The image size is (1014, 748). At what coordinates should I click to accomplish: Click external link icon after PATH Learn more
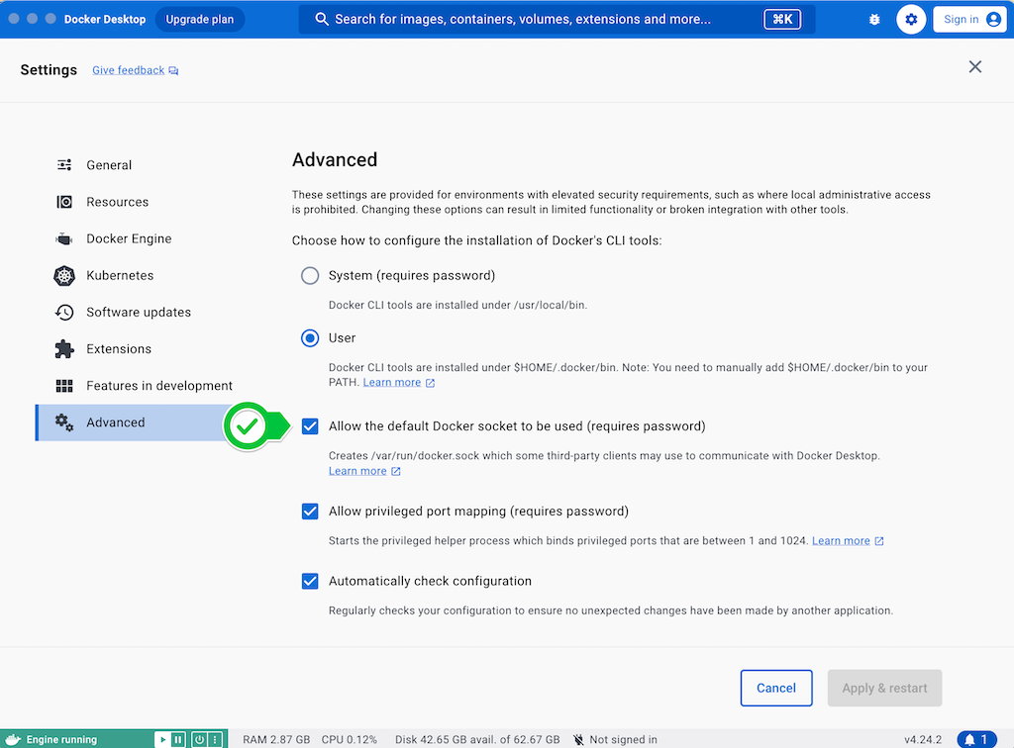click(430, 383)
